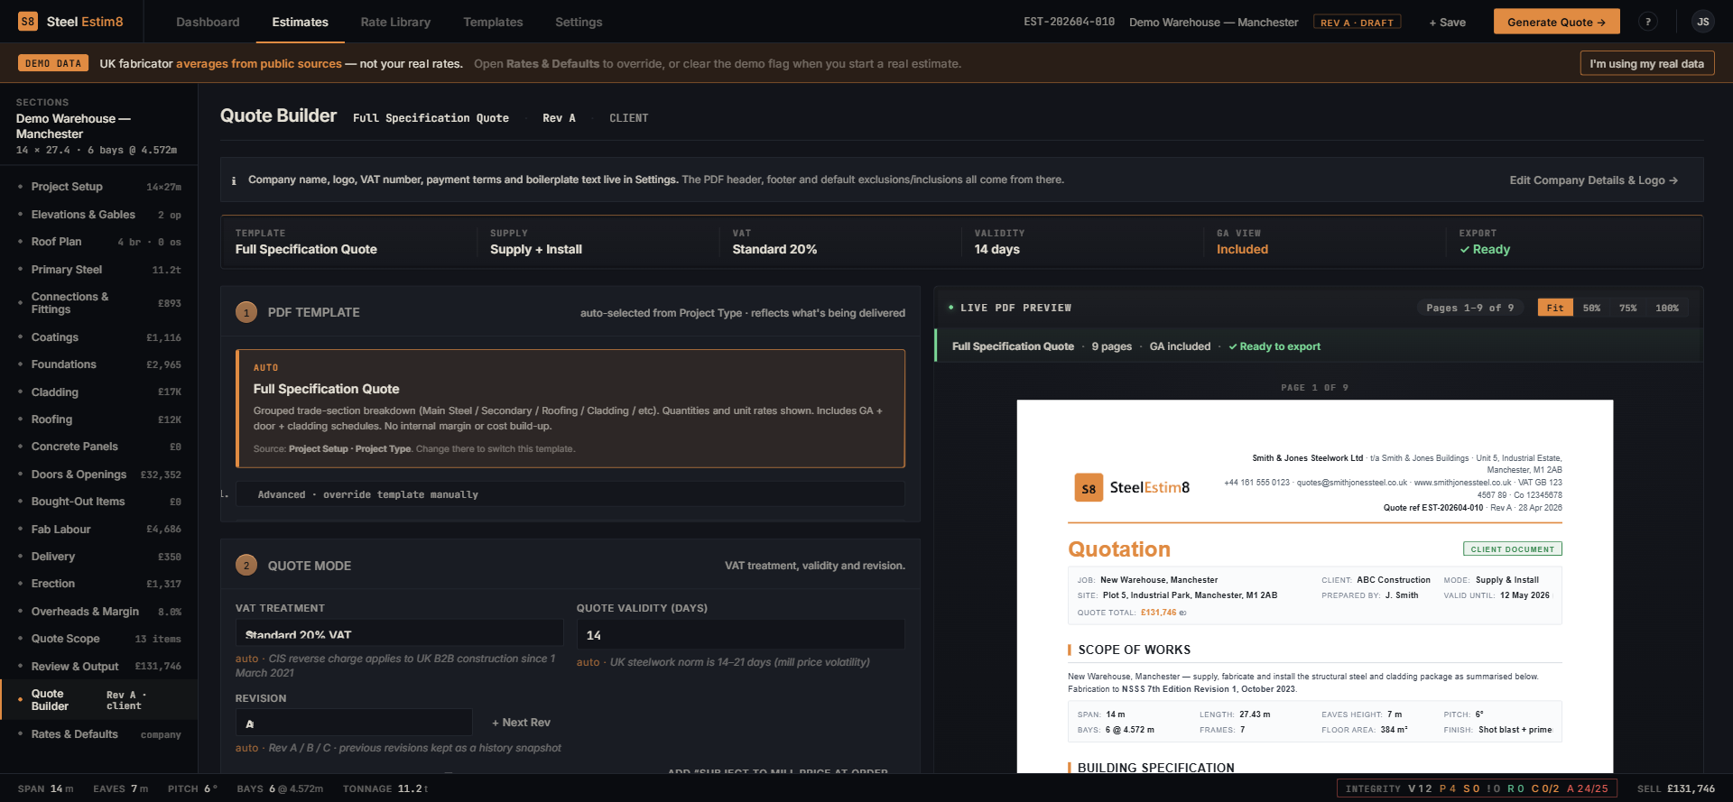Set preview zoom to 100%
The height and width of the screenshot is (802, 1733).
(1666, 308)
